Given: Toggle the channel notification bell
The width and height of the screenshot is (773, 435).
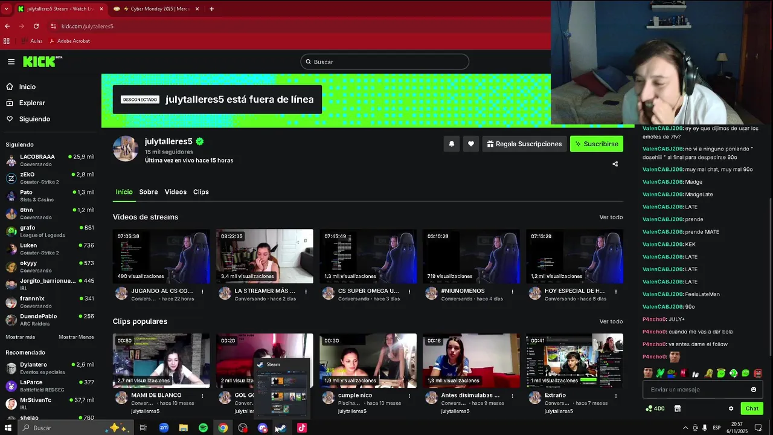Looking at the screenshot, I should [x=451, y=144].
